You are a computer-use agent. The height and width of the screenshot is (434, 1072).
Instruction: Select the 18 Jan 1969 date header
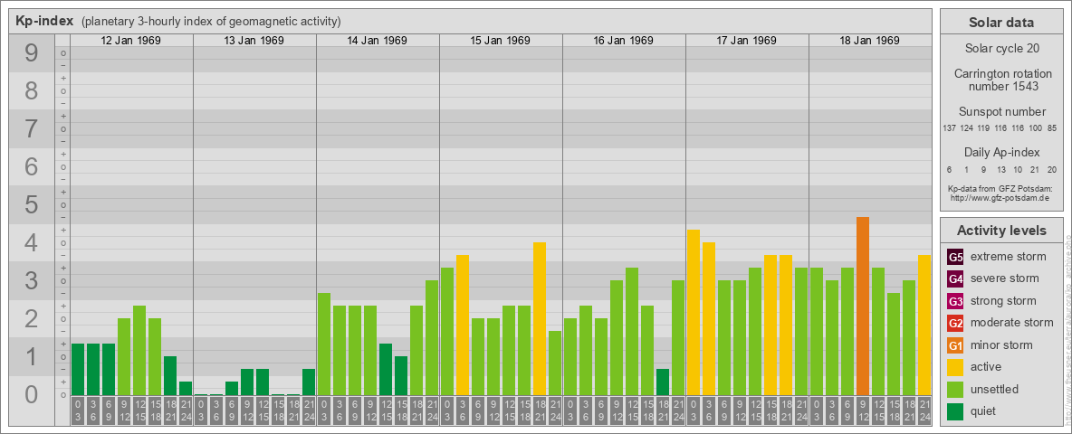click(869, 41)
